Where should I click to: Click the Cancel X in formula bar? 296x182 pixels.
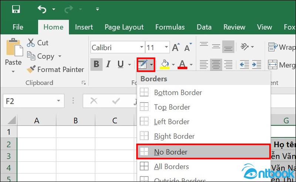click(94, 101)
